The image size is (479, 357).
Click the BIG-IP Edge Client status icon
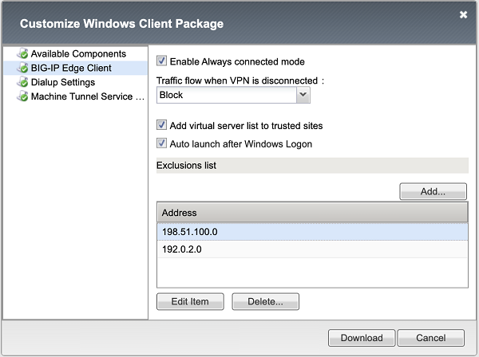coord(22,68)
